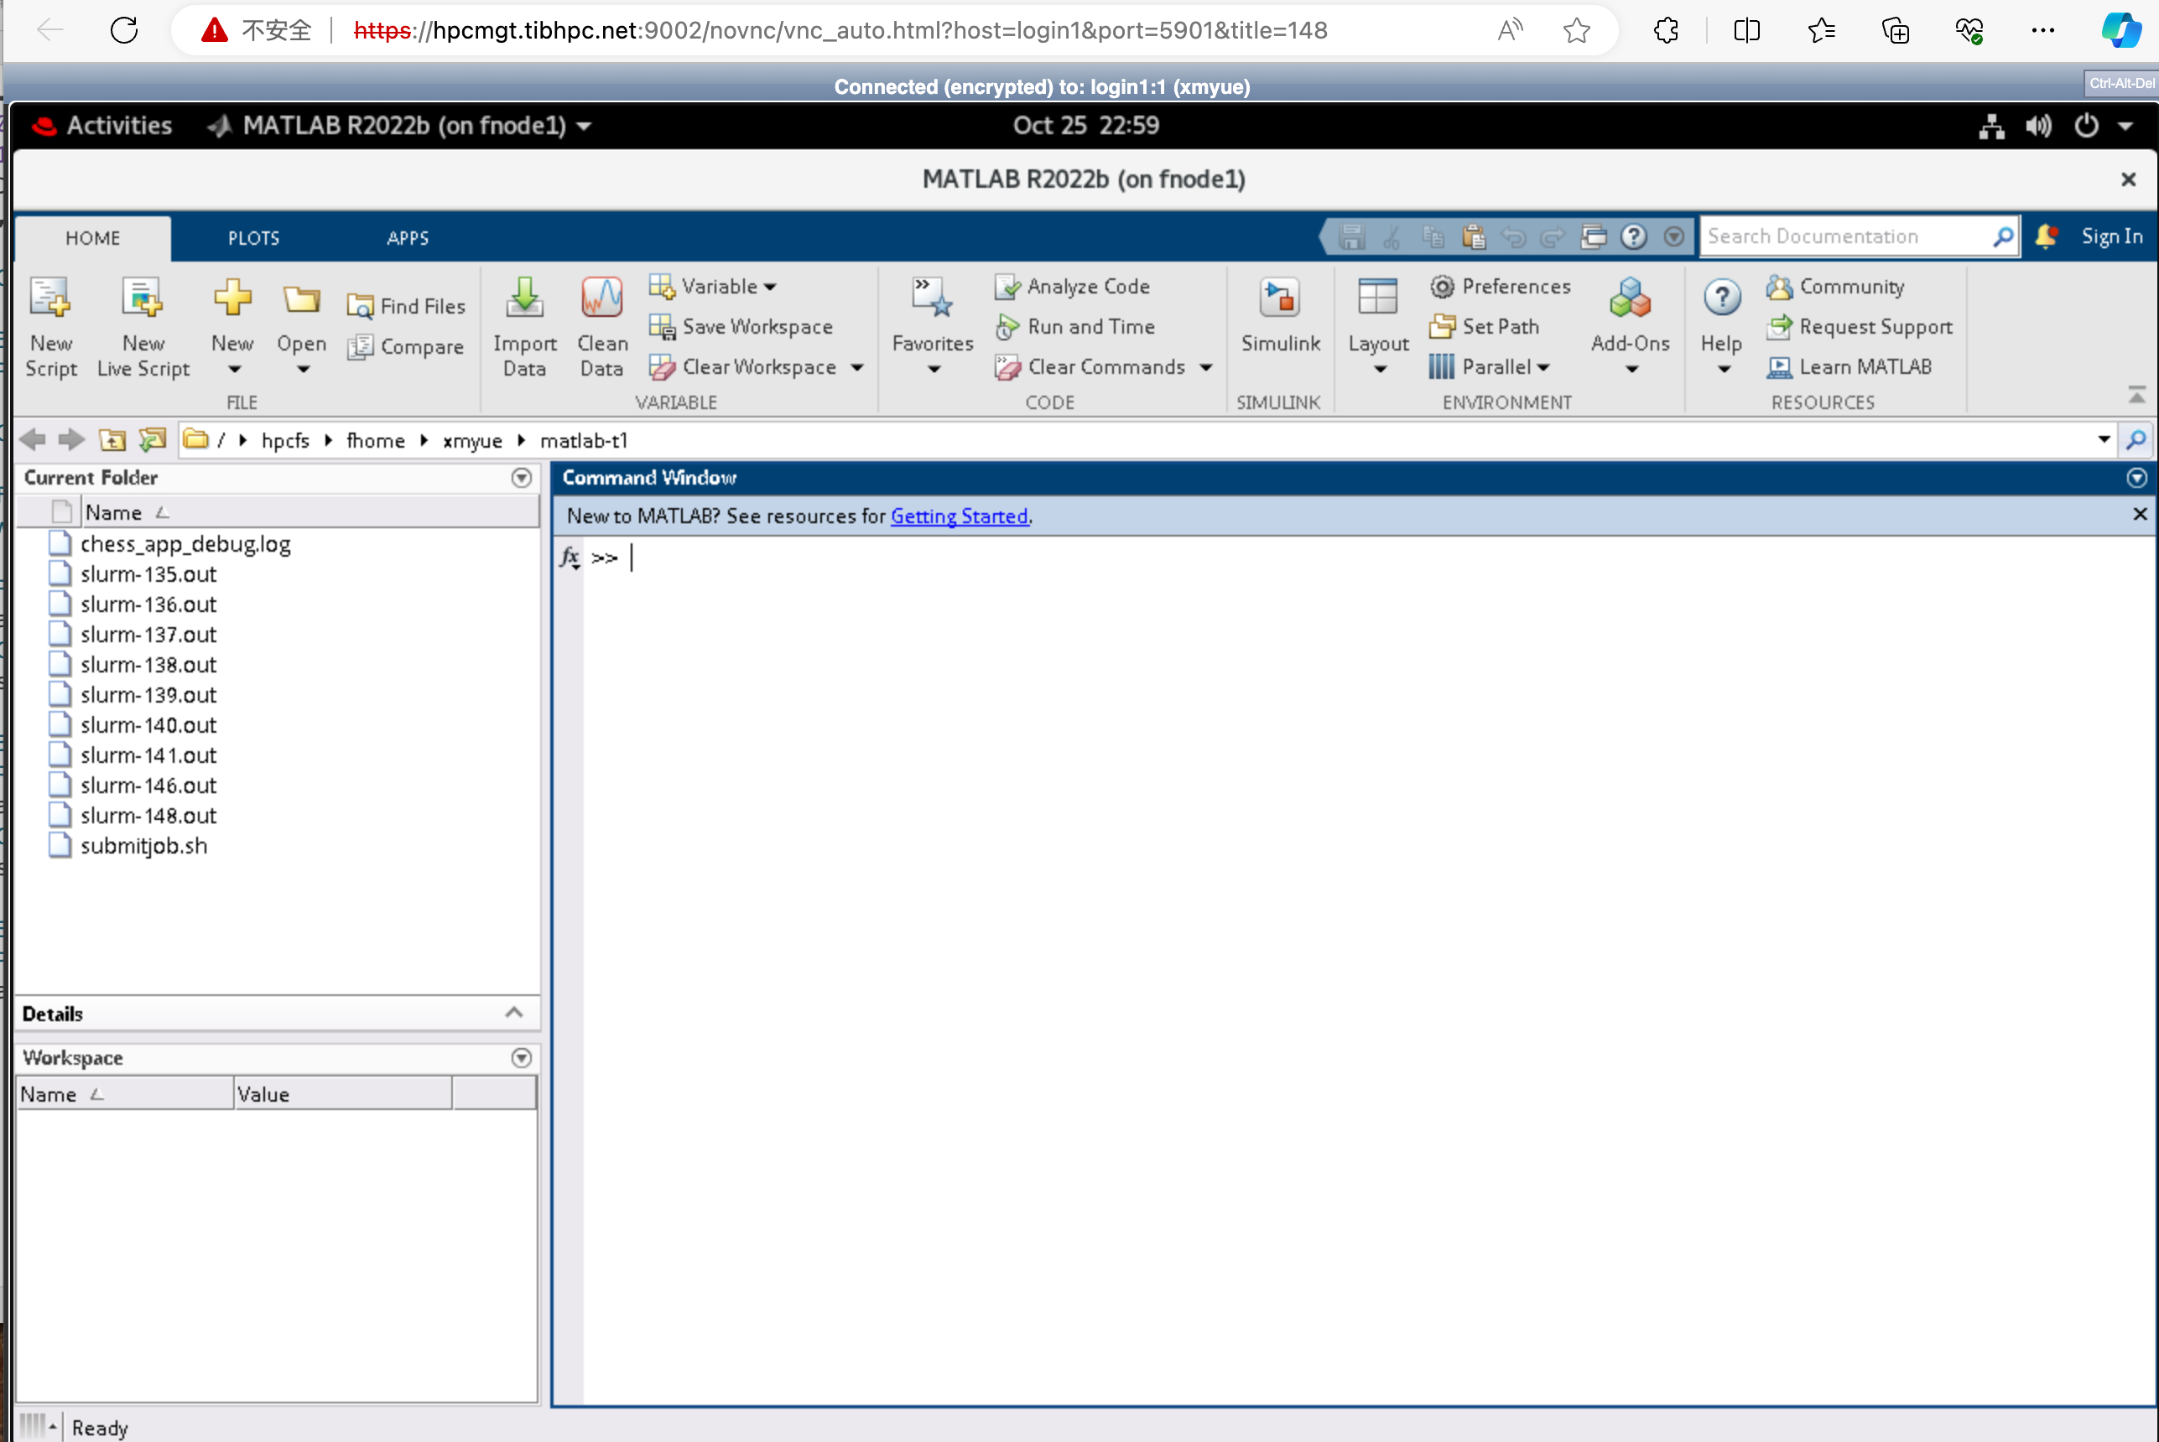Click the fx function browser icon
Screen dimensions: 2159x1442
click(570, 558)
